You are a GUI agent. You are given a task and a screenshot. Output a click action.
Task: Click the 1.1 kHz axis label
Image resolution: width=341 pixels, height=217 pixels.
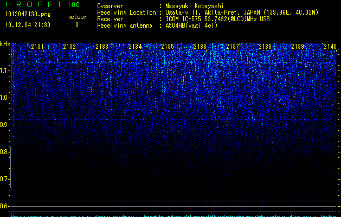pos(4,71)
